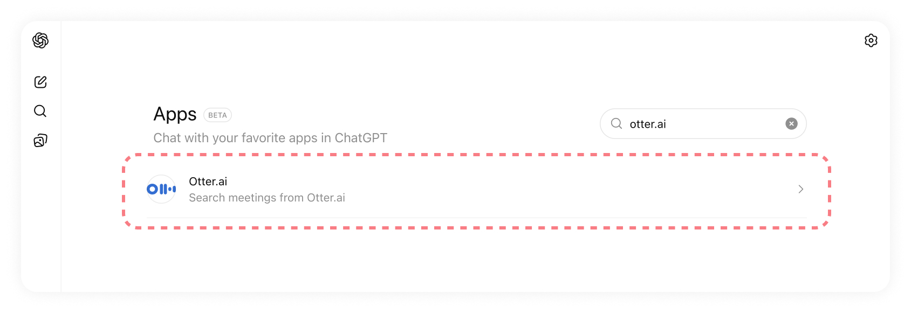Open chat search from the sidebar magnifier
The image size is (911, 313).
[40, 111]
